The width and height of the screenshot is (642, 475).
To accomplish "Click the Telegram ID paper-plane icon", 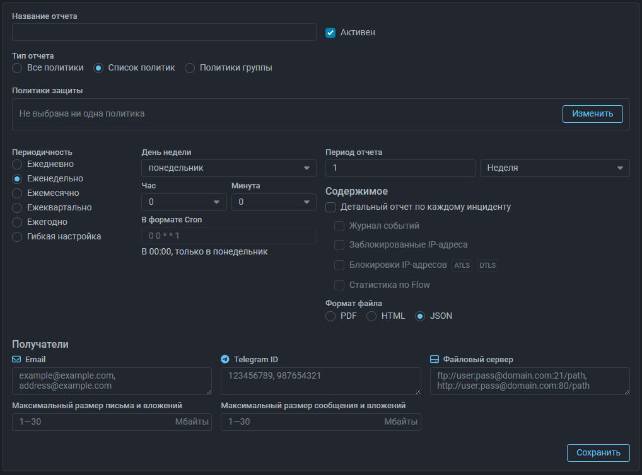I will pyautogui.click(x=225, y=359).
